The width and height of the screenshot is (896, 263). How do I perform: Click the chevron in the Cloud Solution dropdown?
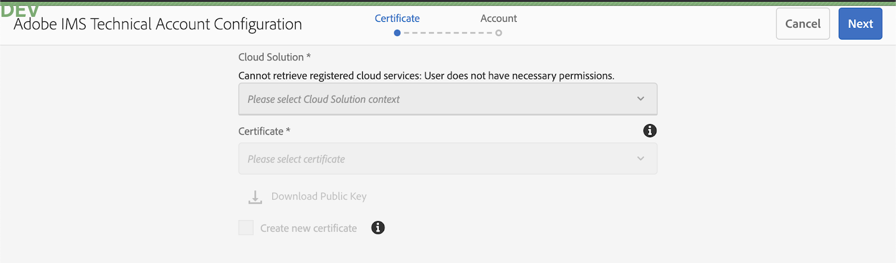point(641,99)
